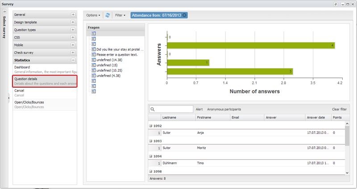Select the Cancel statistics entry
The height and width of the screenshot is (189, 357).
(x=45, y=93)
